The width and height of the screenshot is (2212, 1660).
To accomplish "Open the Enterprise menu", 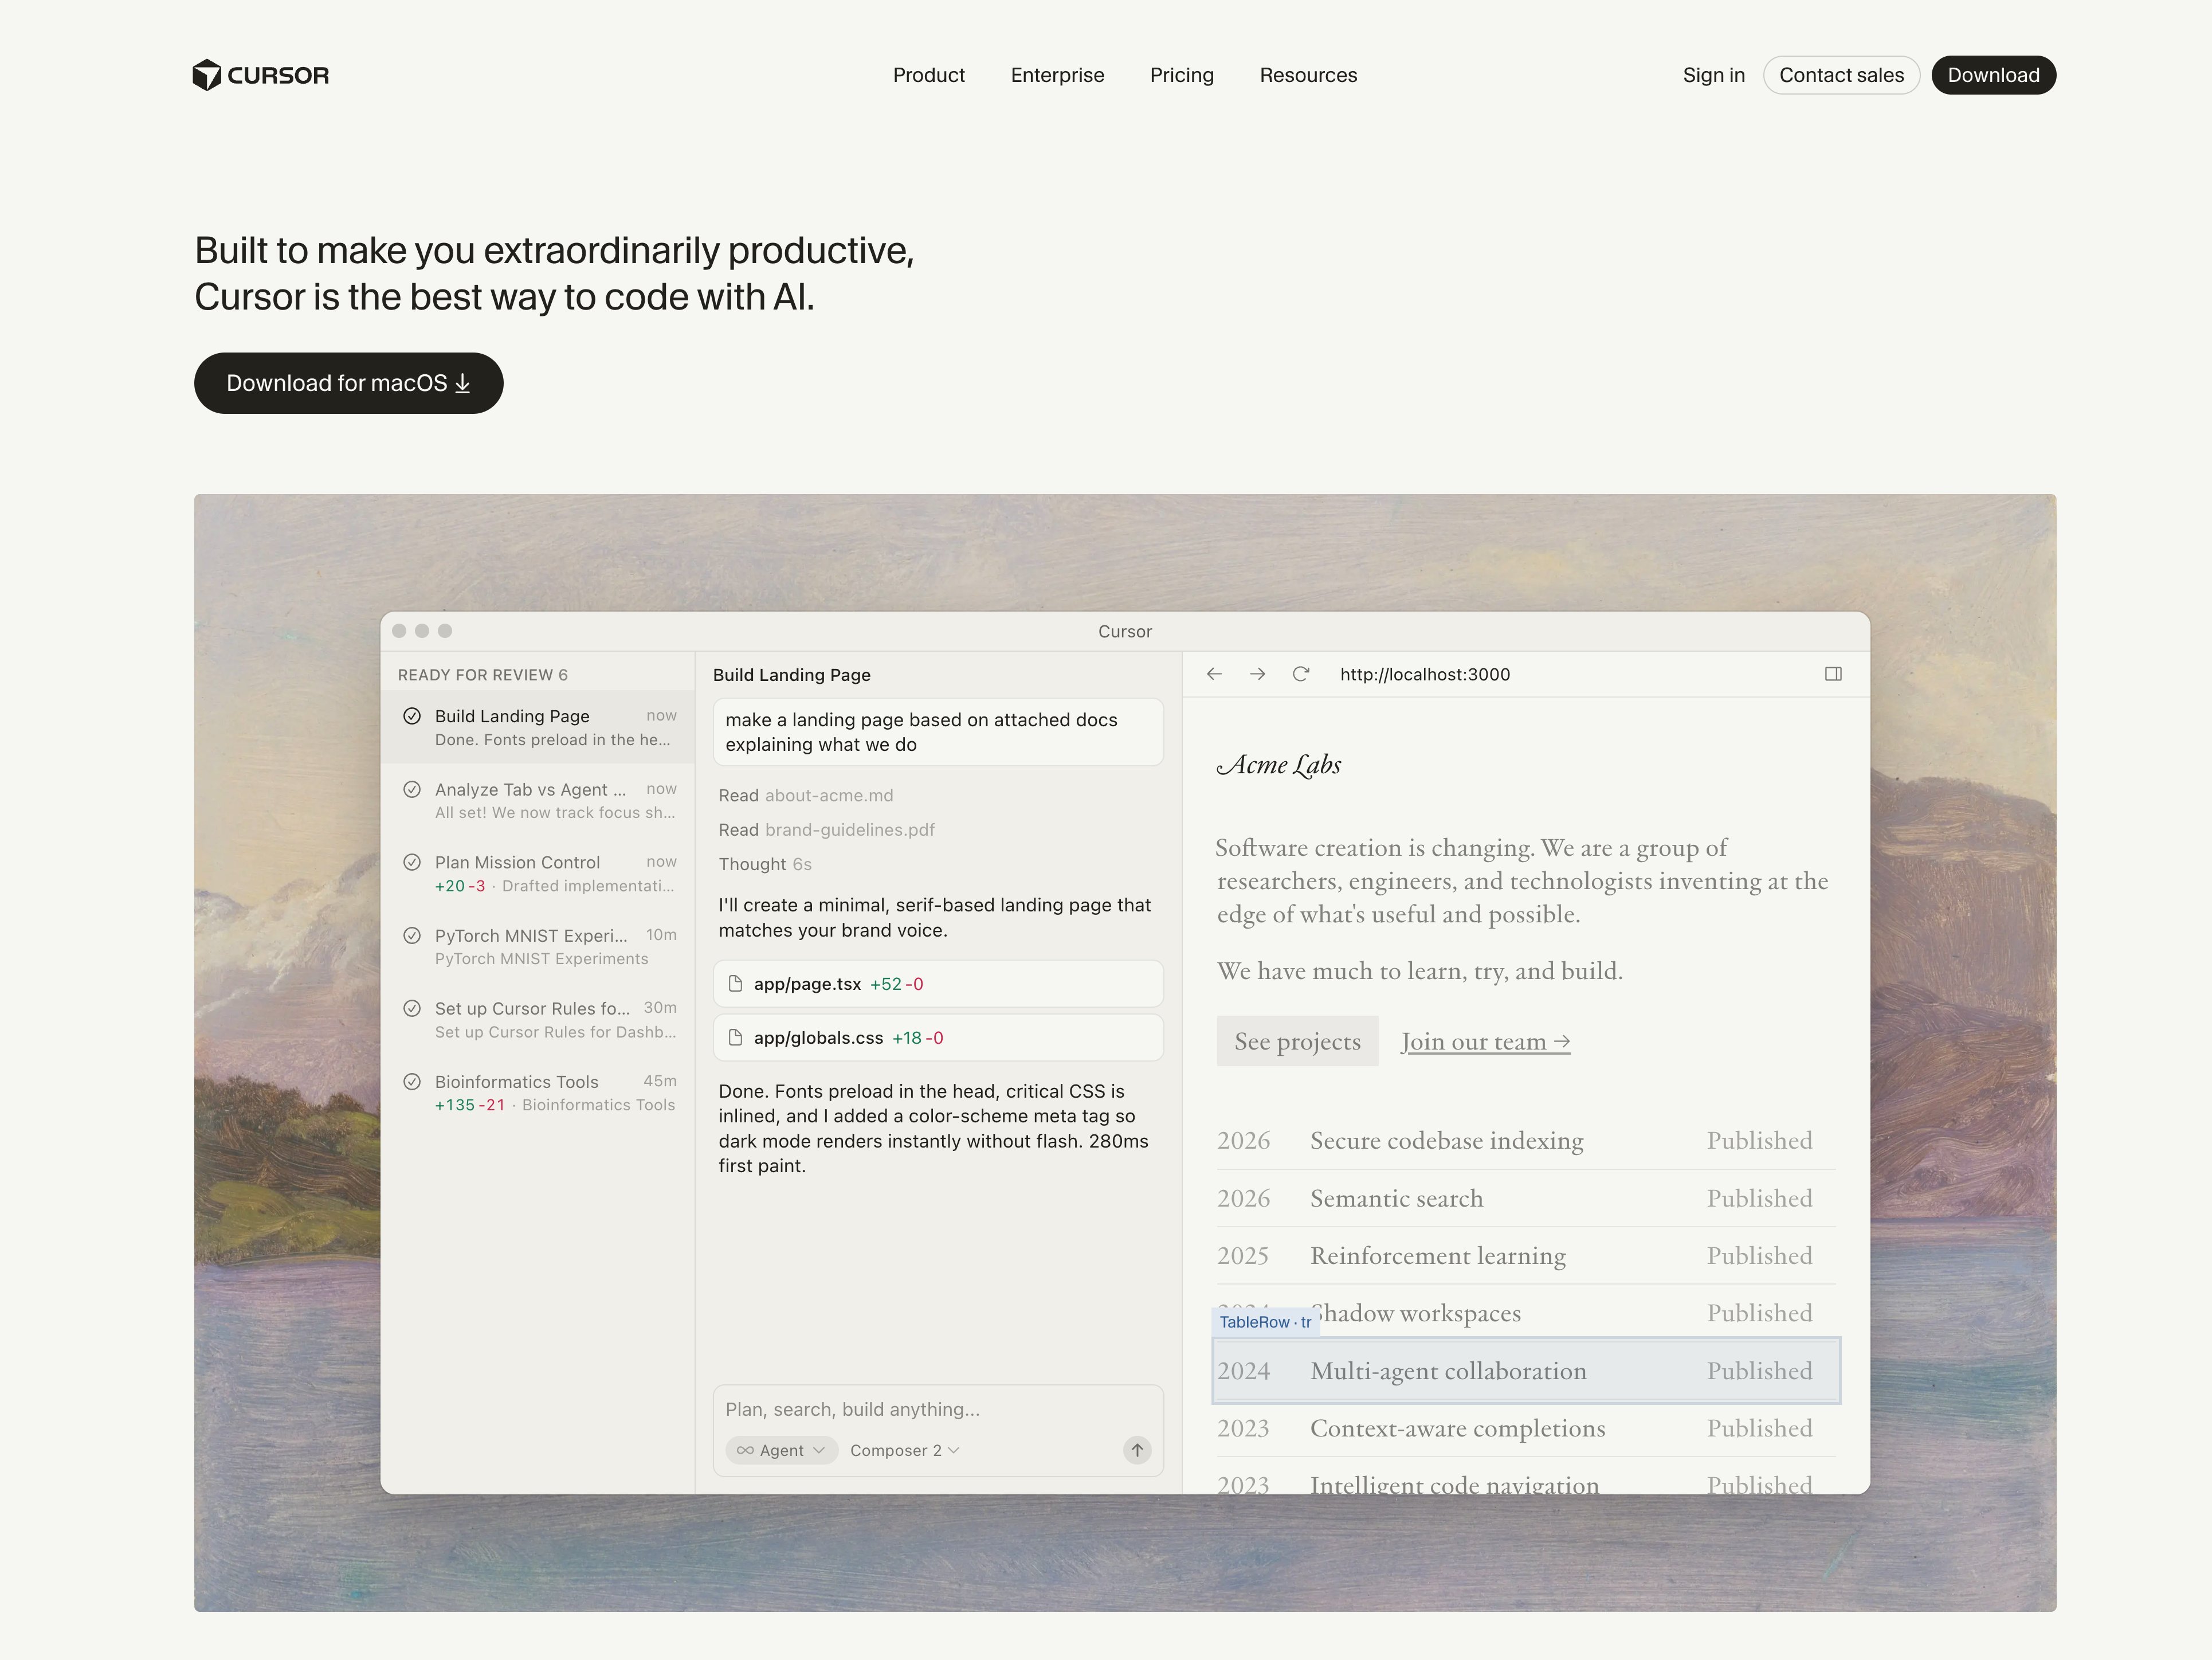I will tap(1057, 75).
